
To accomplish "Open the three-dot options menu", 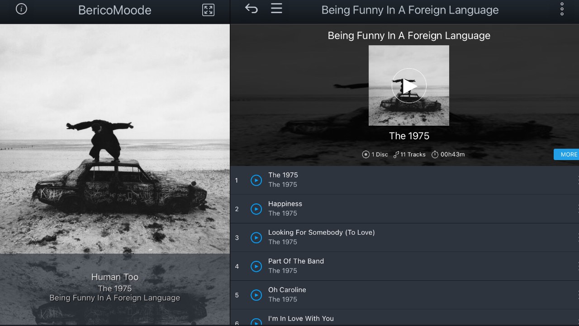I will coord(562,9).
